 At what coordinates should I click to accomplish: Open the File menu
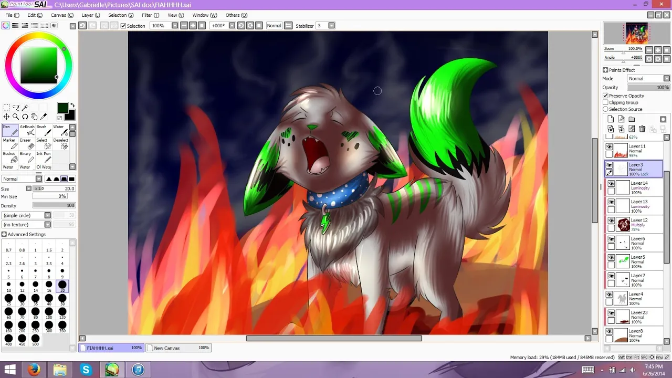12,15
